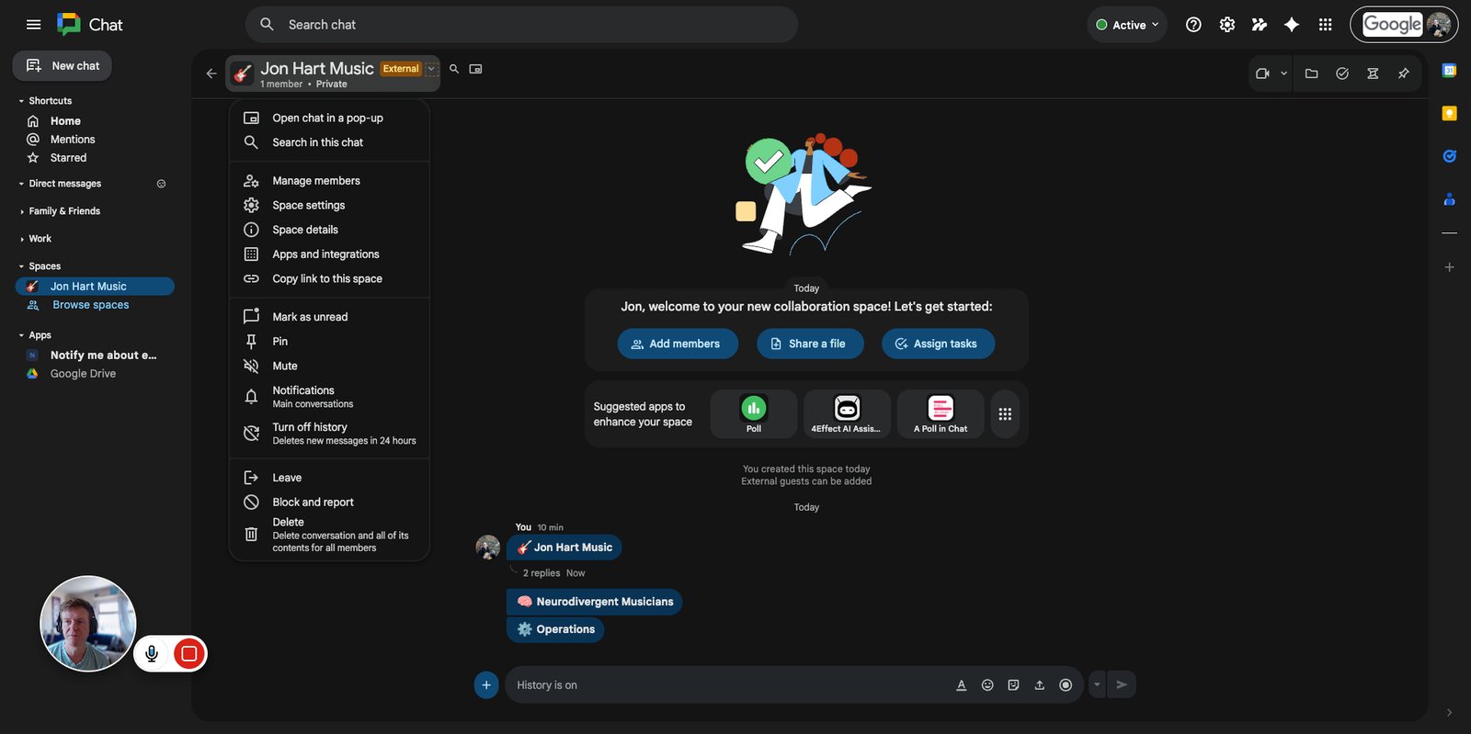The height and width of the screenshot is (734, 1471).
Task: Open Settings gear in the top bar
Action: tap(1226, 25)
